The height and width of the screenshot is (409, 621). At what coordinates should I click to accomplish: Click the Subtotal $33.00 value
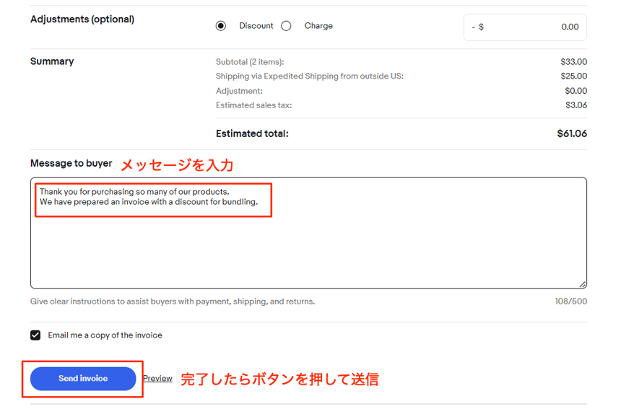coord(573,62)
